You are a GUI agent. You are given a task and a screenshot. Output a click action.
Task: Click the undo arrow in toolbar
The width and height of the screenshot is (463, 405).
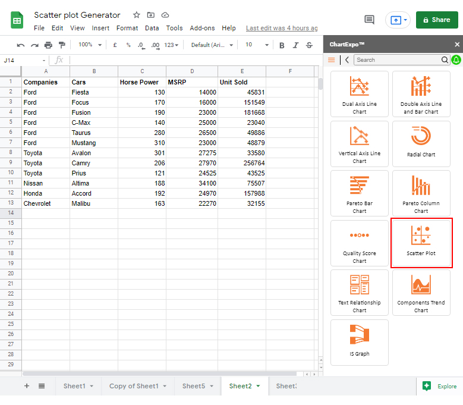coord(21,45)
